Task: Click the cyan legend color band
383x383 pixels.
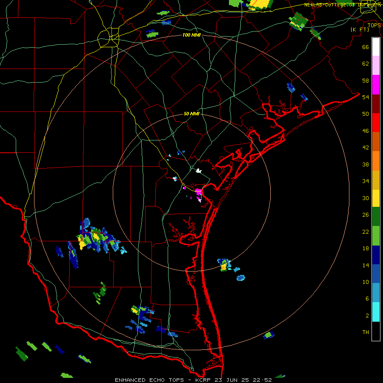Action: [376, 312]
